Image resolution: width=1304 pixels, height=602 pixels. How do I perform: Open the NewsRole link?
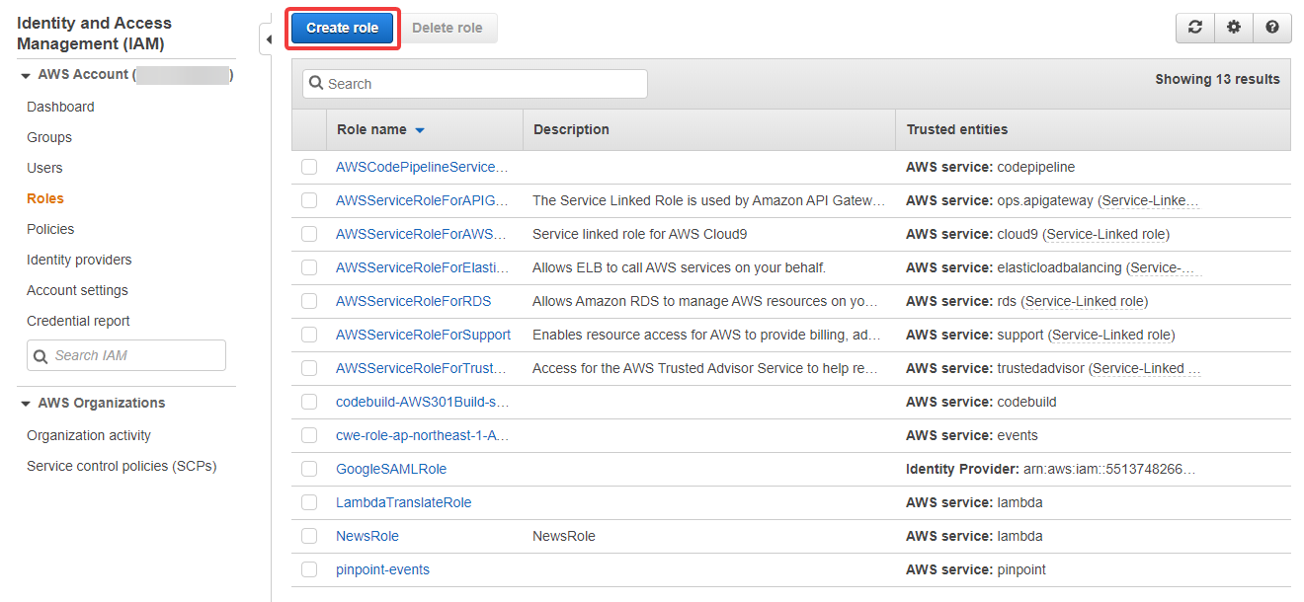367,536
